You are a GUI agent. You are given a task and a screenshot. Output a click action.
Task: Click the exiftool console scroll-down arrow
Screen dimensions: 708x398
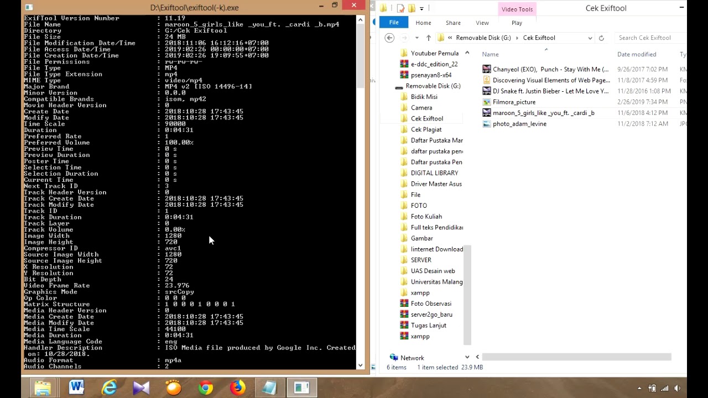point(361,365)
